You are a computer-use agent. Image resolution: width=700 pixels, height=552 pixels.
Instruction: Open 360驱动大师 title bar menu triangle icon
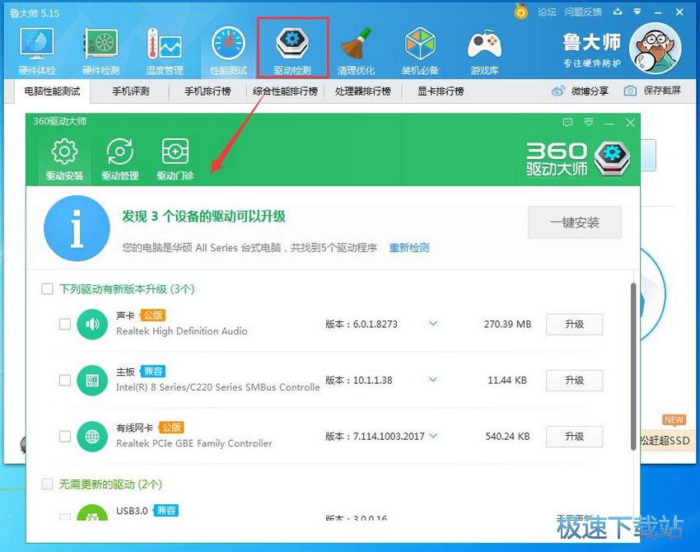[x=589, y=123]
